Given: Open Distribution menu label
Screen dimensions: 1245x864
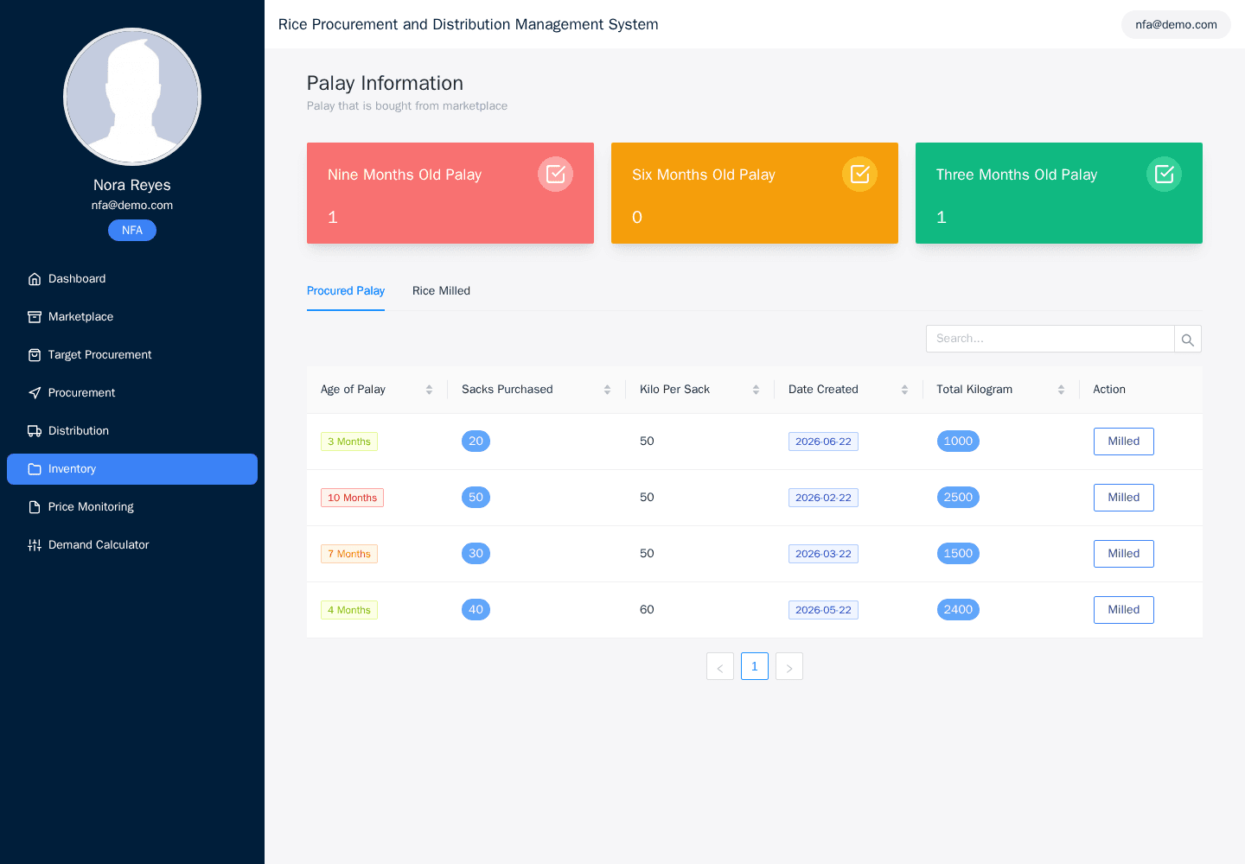Looking at the screenshot, I should (79, 431).
